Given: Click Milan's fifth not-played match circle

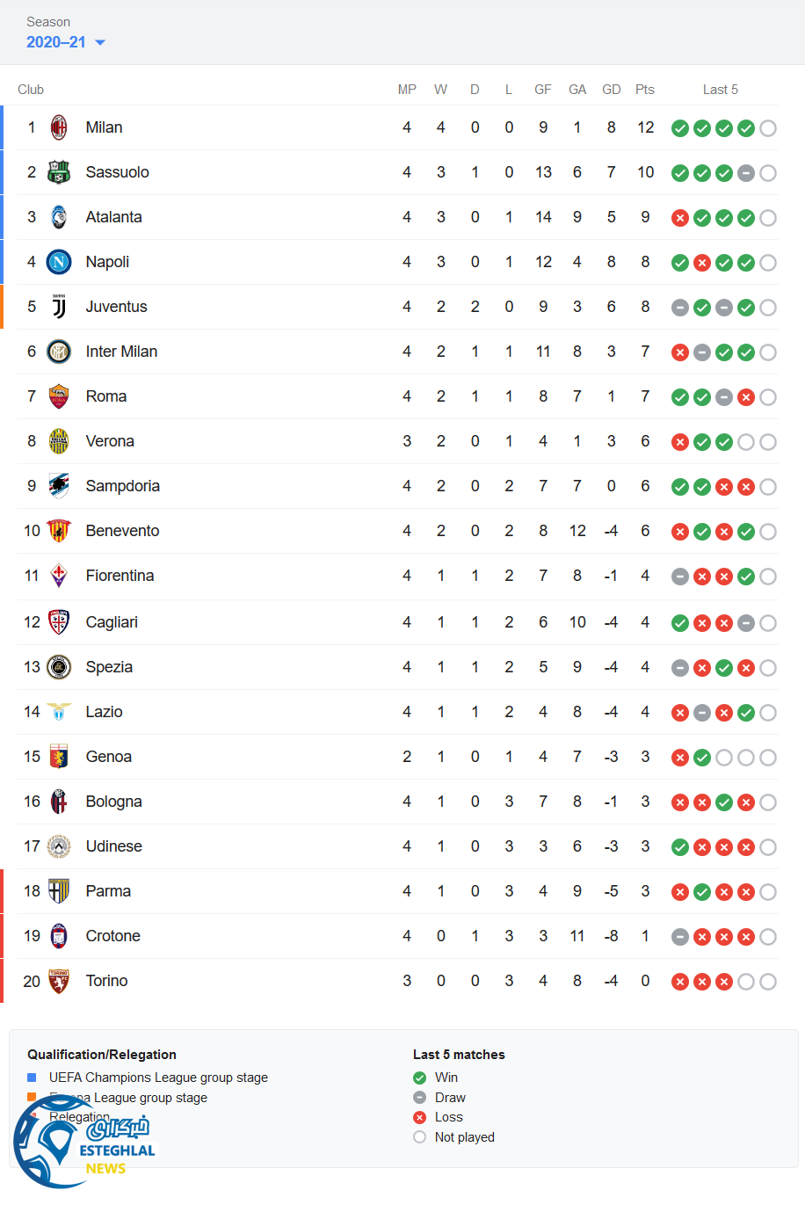Looking at the screenshot, I should coord(768,128).
